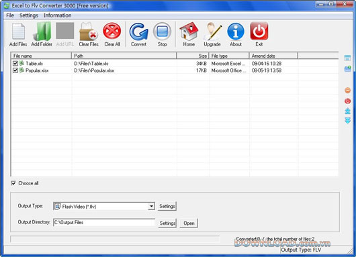This screenshot has width=356, height=257.
Task: Sort by the File name column header
Action: pyautogui.click(x=41, y=56)
